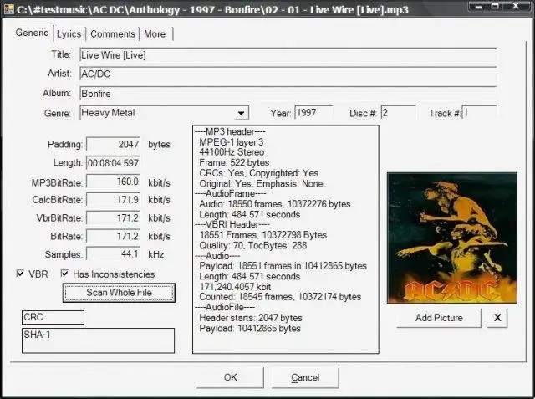Close the window with title bar X
The height and width of the screenshot is (399, 535).
pyautogui.click(x=516, y=6)
